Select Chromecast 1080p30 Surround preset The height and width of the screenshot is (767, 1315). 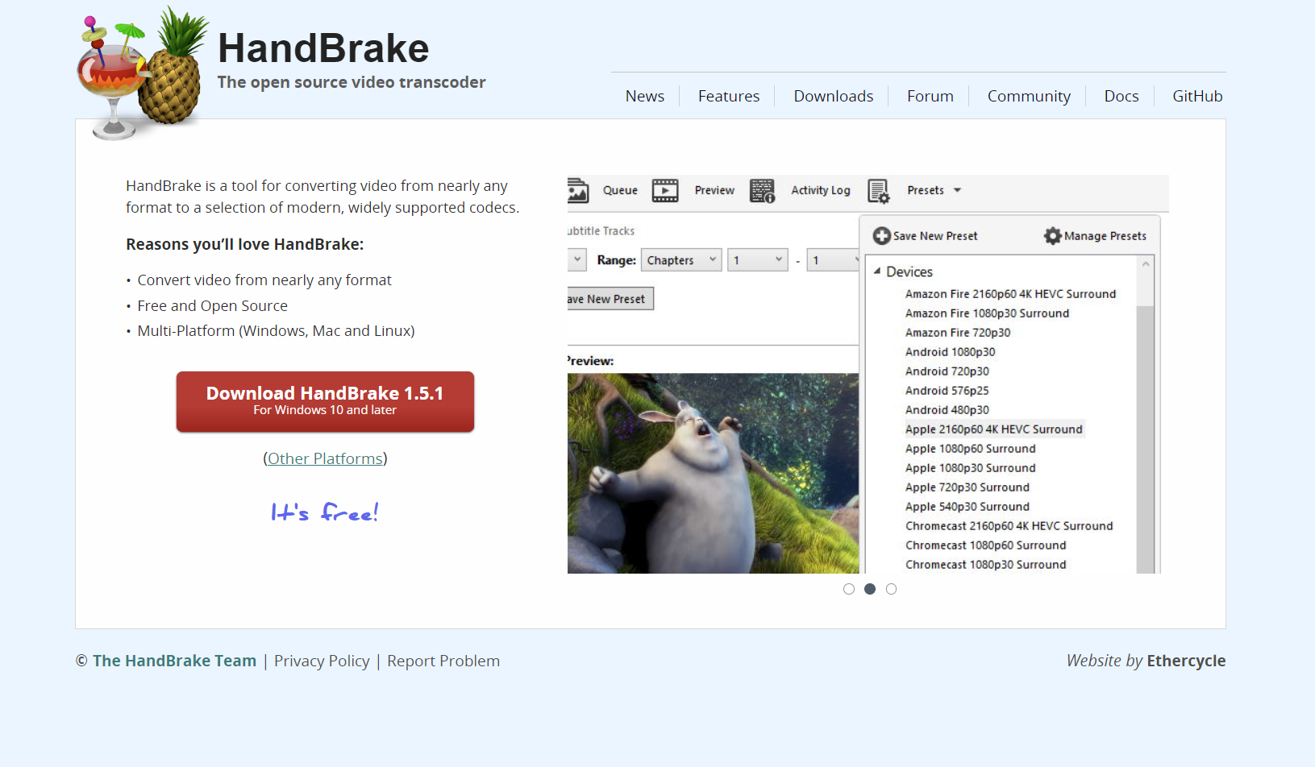point(985,565)
